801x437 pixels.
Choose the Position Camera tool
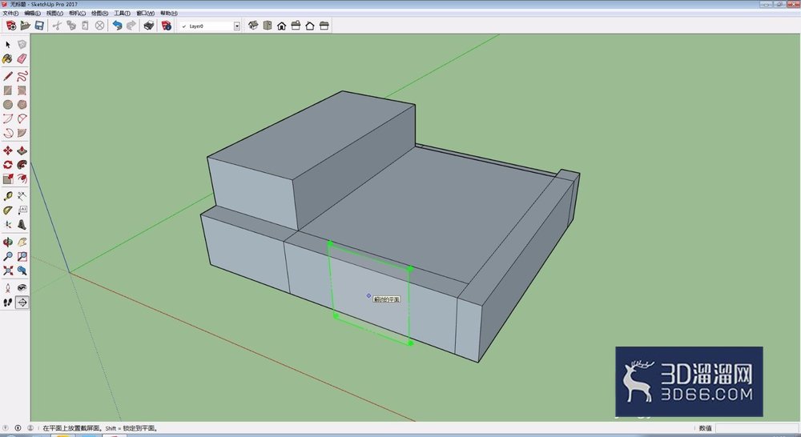coord(8,288)
